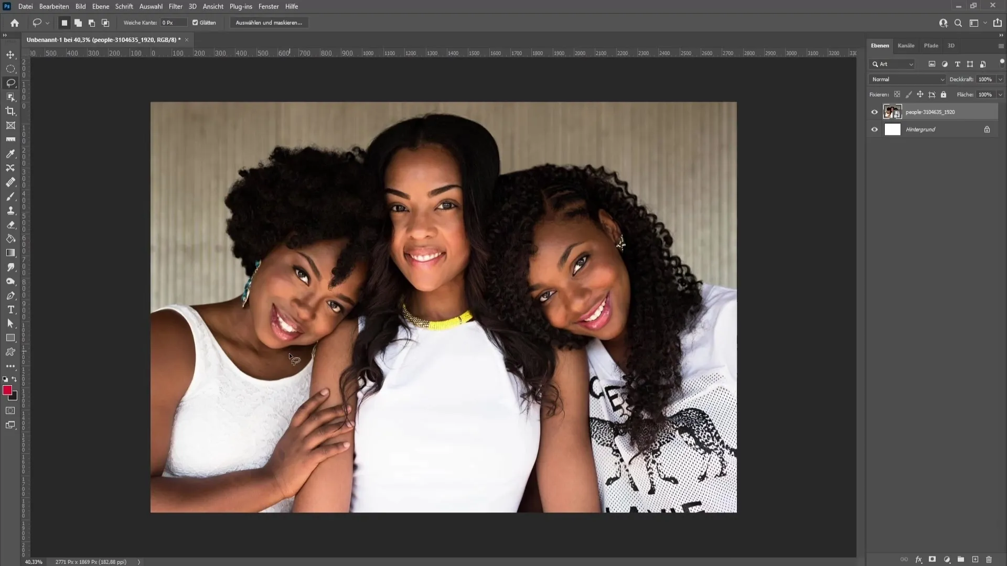Select the Brush tool
Image resolution: width=1007 pixels, height=566 pixels.
(x=10, y=197)
